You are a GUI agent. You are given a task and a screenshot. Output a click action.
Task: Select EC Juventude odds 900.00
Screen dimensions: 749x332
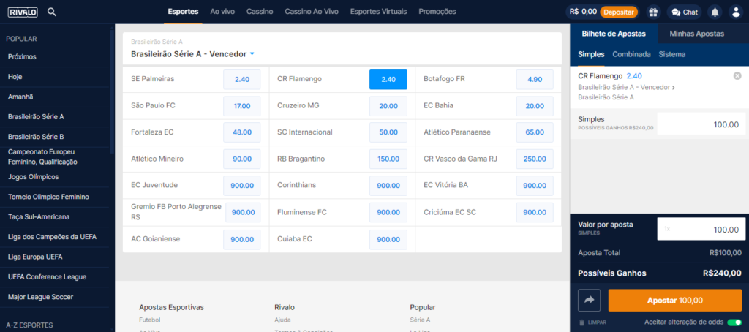pyautogui.click(x=241, y=186)
